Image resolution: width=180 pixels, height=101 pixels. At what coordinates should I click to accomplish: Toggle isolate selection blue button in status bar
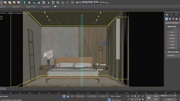coord(64,96)
